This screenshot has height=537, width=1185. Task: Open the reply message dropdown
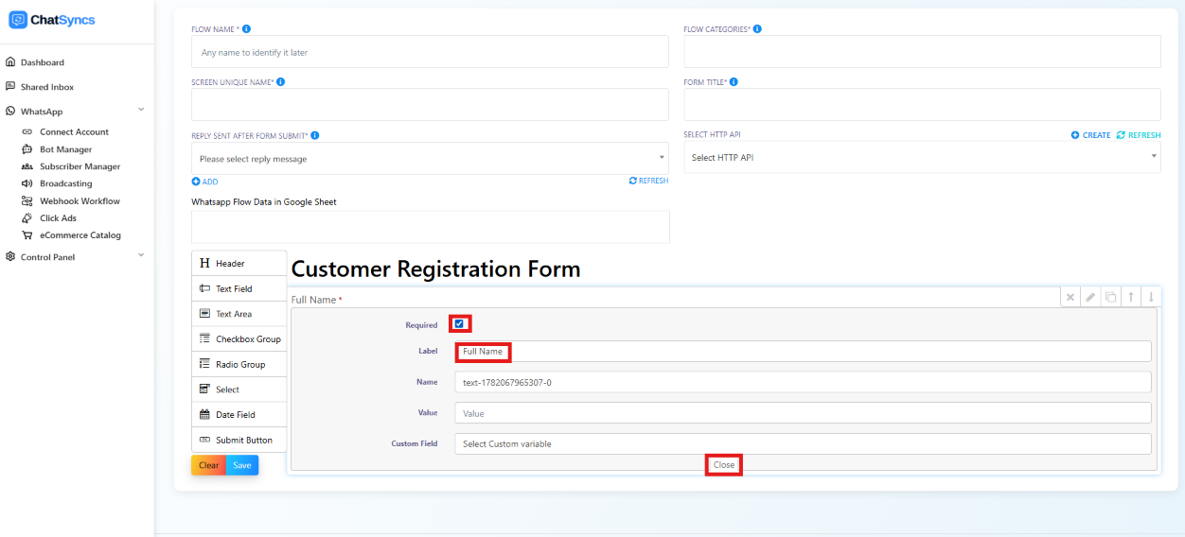click(431, 159)
